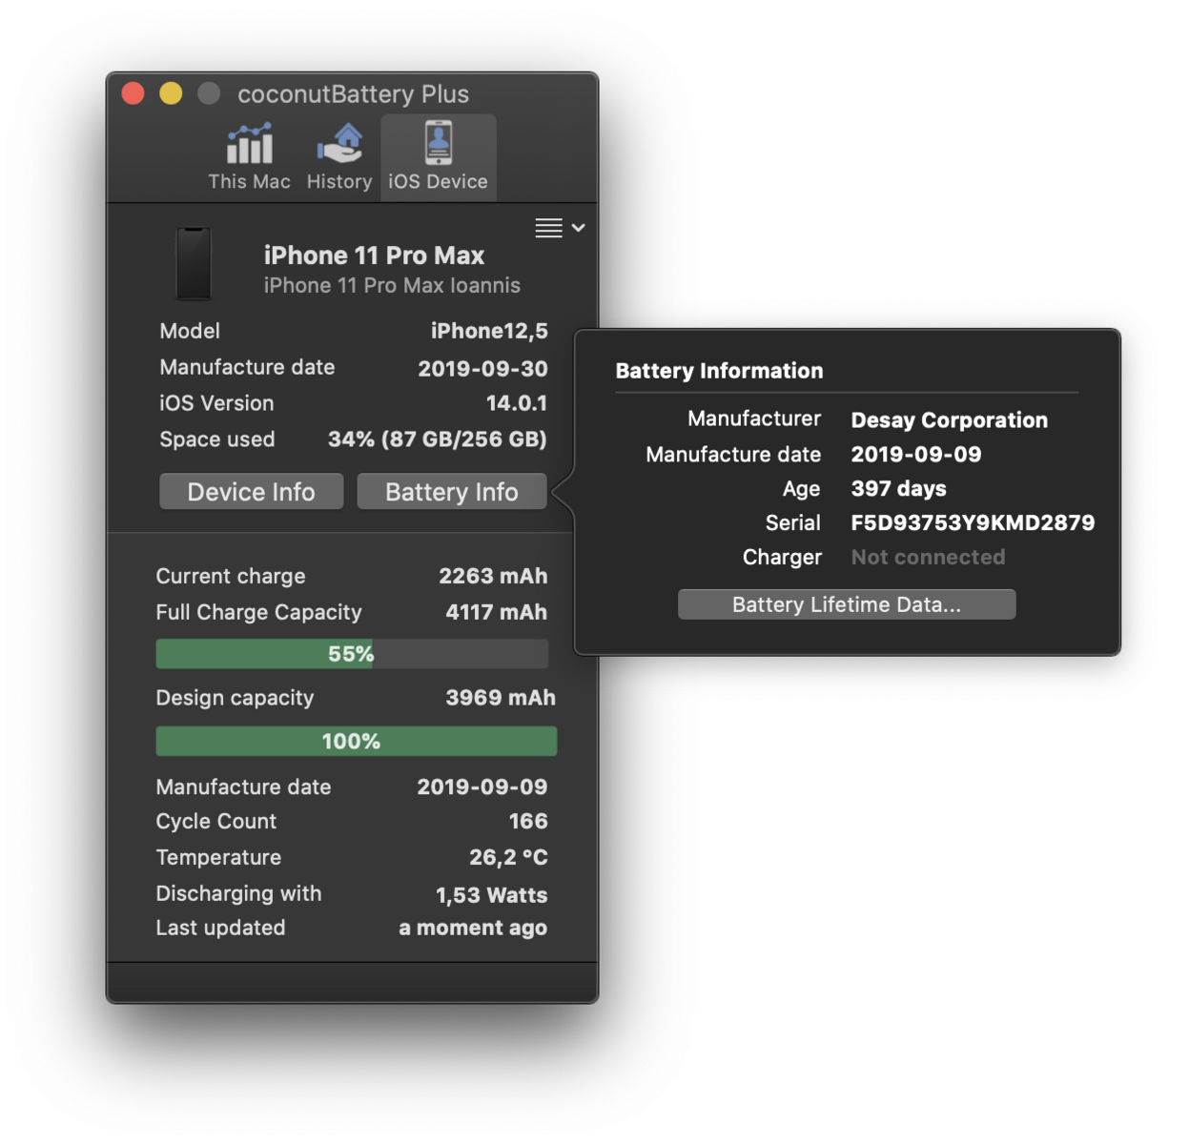Click the coconutBattery Plus window title
The width and height of the screenshot is (1189, 1144).
(353, 93)
